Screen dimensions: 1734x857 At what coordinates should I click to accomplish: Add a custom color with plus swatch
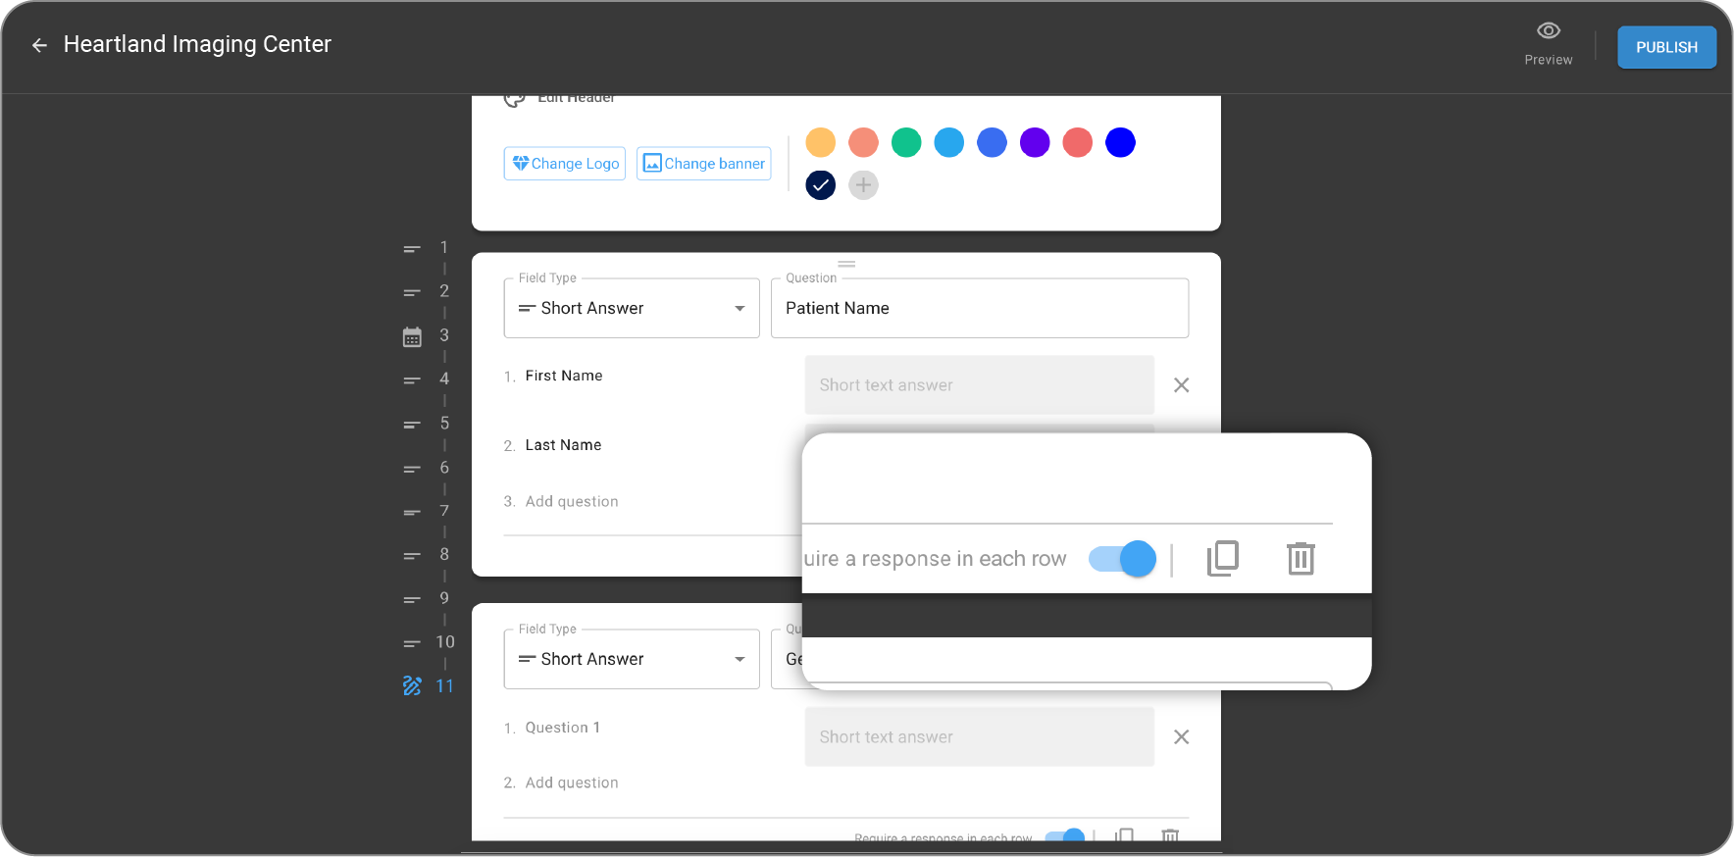[x=863, y=185]
